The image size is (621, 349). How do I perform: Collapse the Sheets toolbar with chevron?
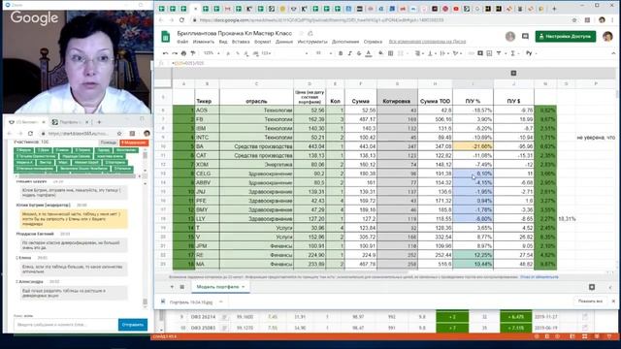613,53
